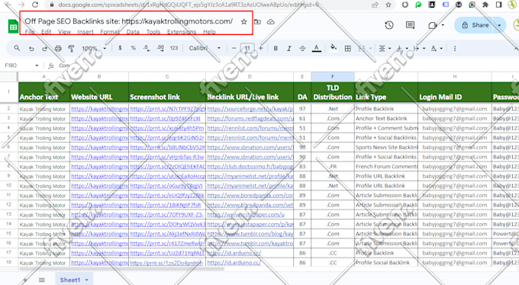Switch to the Sheet1 tab
This screenshot has width=519, height=285.
point(70,280)
